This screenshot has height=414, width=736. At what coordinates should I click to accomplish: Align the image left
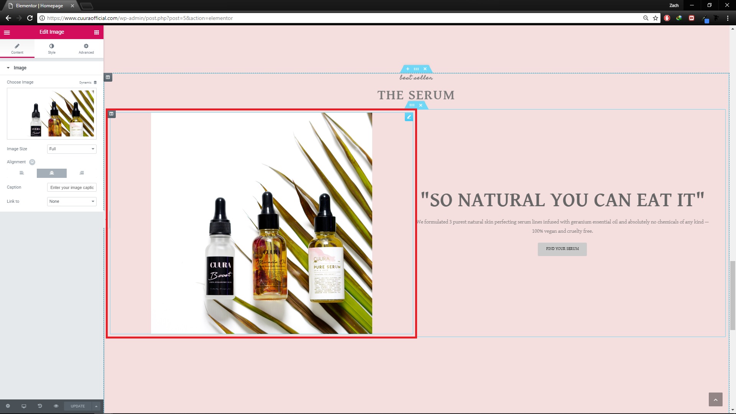click(22, 173)
